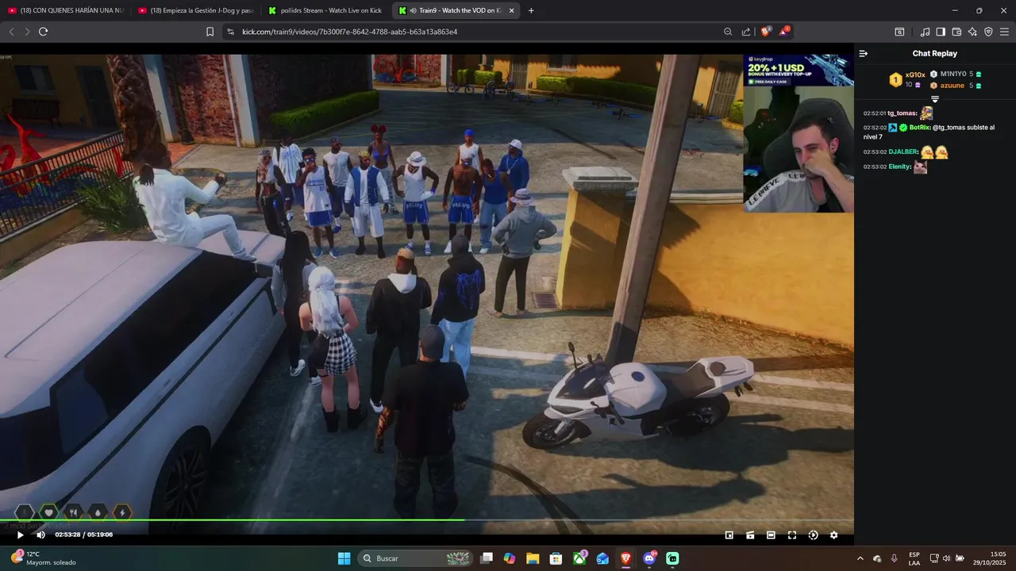Viewport: 1016px width, 571px height.
Task: Switch to pollidrs Stream Kick tab
Action: 325,10
